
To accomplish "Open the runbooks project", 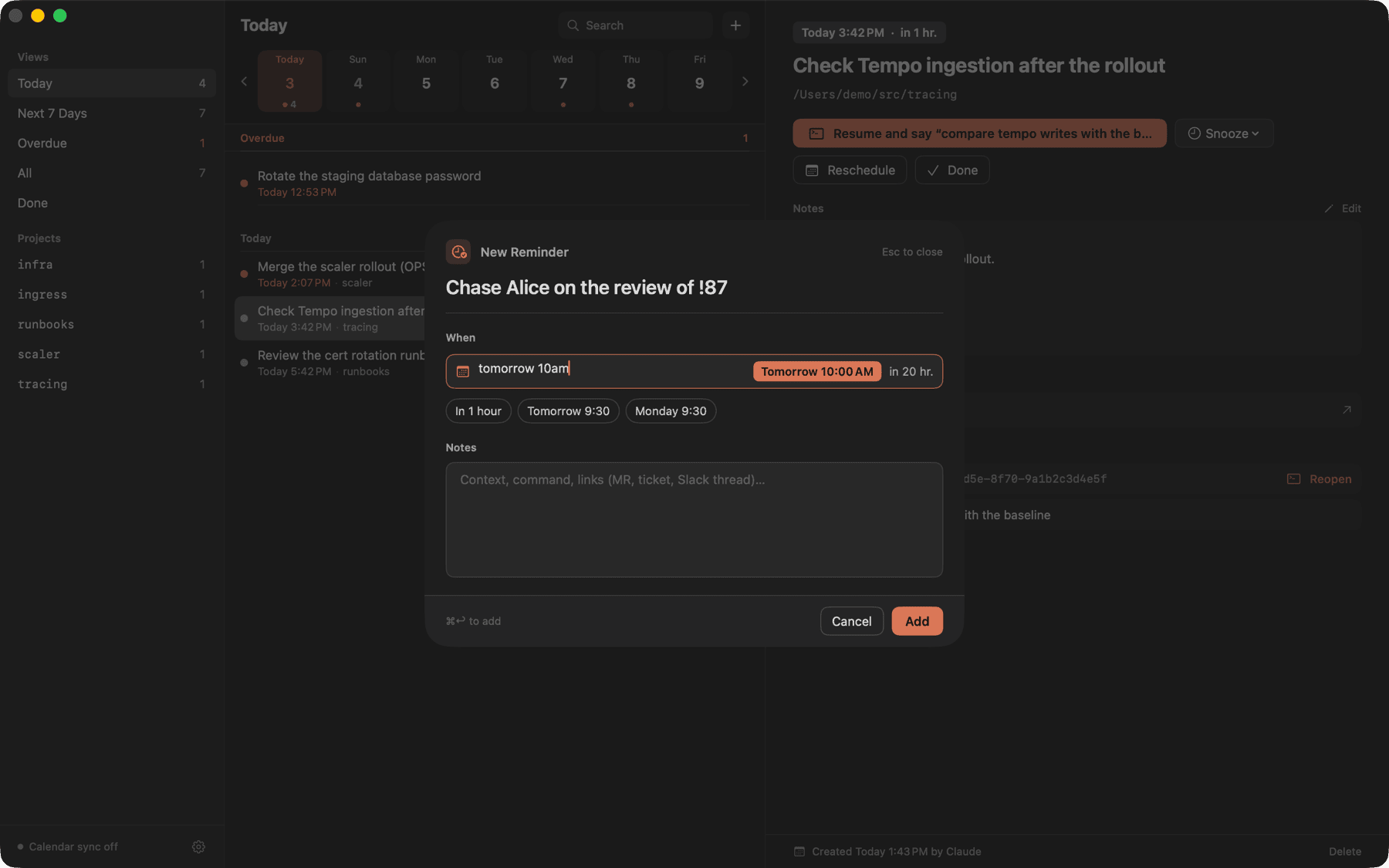I will (x=112, y=324).
